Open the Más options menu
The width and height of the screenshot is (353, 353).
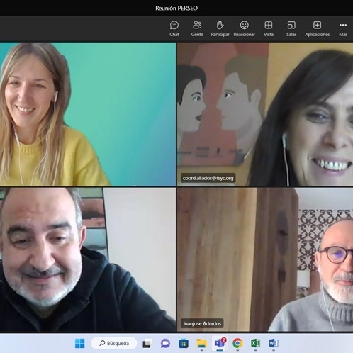pyautogui.click(x=343, y=28)
